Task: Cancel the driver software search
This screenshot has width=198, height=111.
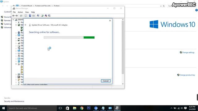Action: 106,81
